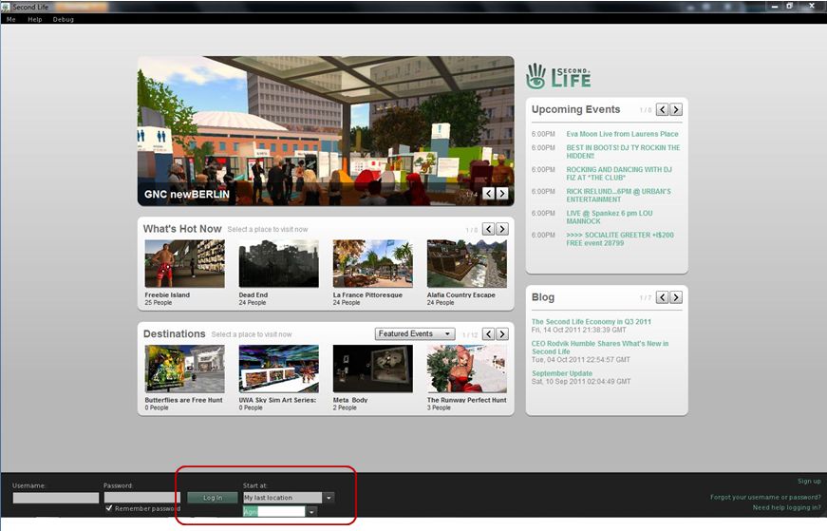Open the Debug menu
827x531 pixels.
(x=64, y=19)
